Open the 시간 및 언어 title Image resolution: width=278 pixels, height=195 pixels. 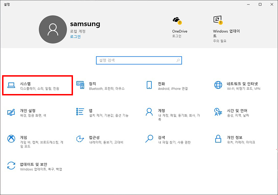pyautogui.click(x=237, y=111)
